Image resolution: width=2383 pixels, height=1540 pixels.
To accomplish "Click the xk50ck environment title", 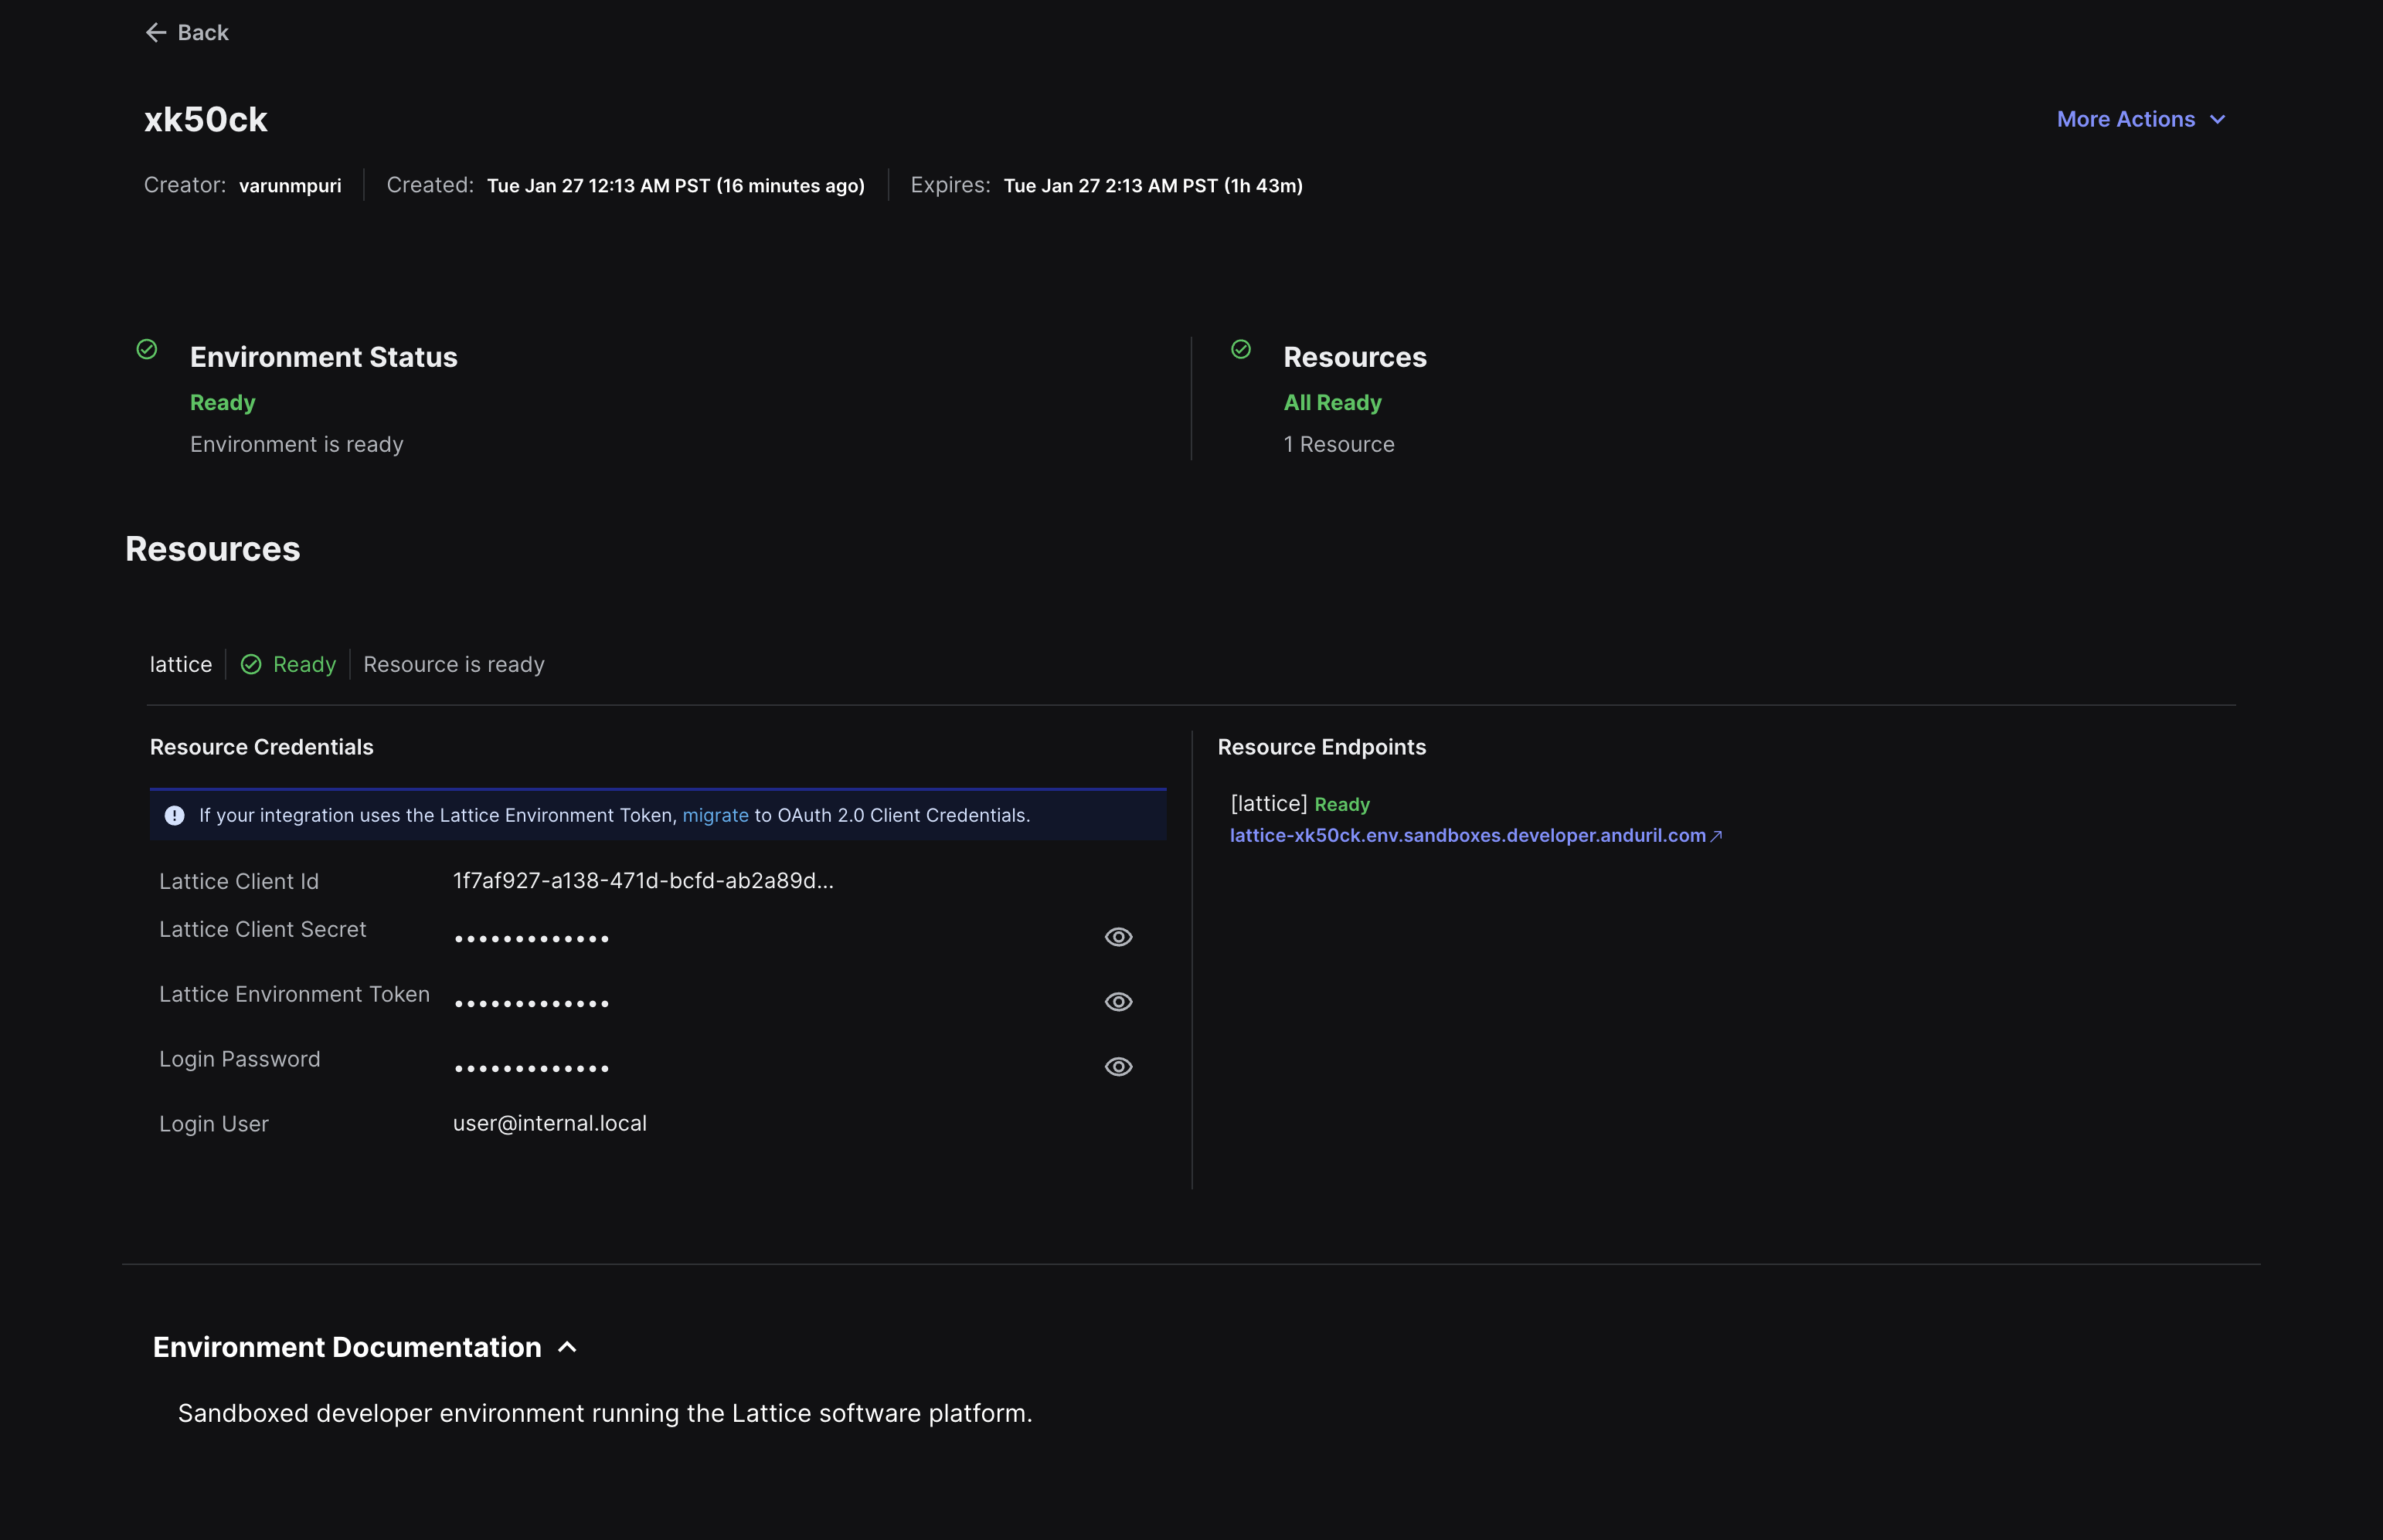I will pos(206,120).
